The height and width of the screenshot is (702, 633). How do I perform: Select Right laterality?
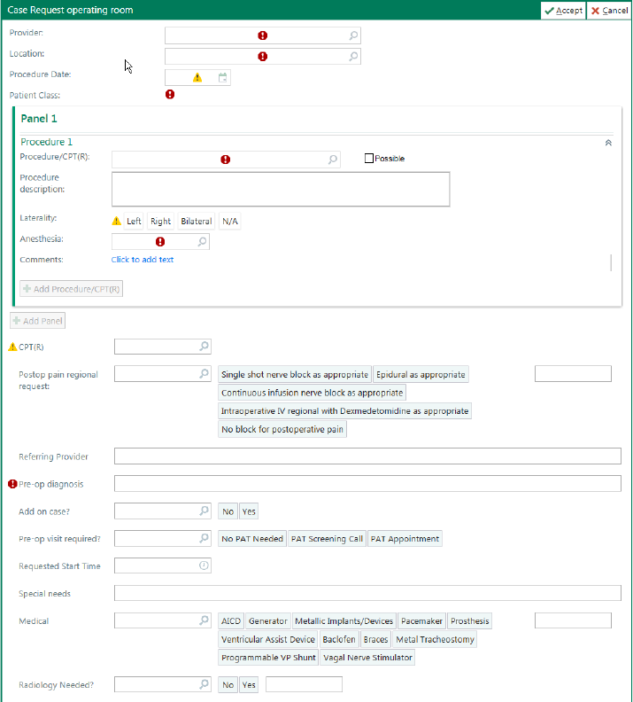(x=160, y=222)
